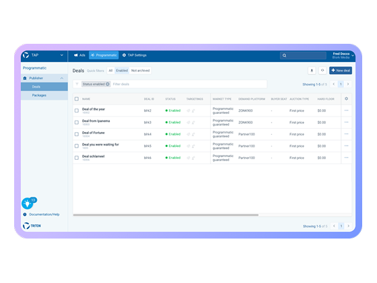This screenshot has width=377, height=283.
Task: Open TAP Settings
Action: (135, 55)
